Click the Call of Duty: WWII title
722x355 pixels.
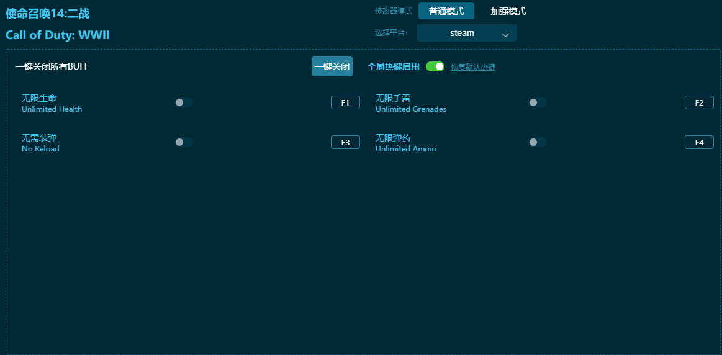pos(58,35)
